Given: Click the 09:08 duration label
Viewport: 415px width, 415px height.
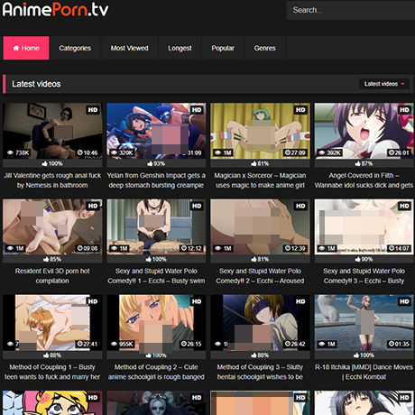Looking at the screenshot, I should 88,248.
